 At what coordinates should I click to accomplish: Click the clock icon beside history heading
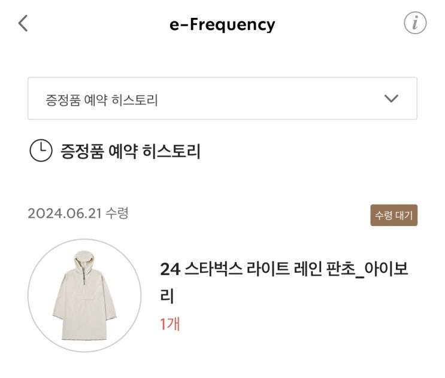(x=40, y=151)
